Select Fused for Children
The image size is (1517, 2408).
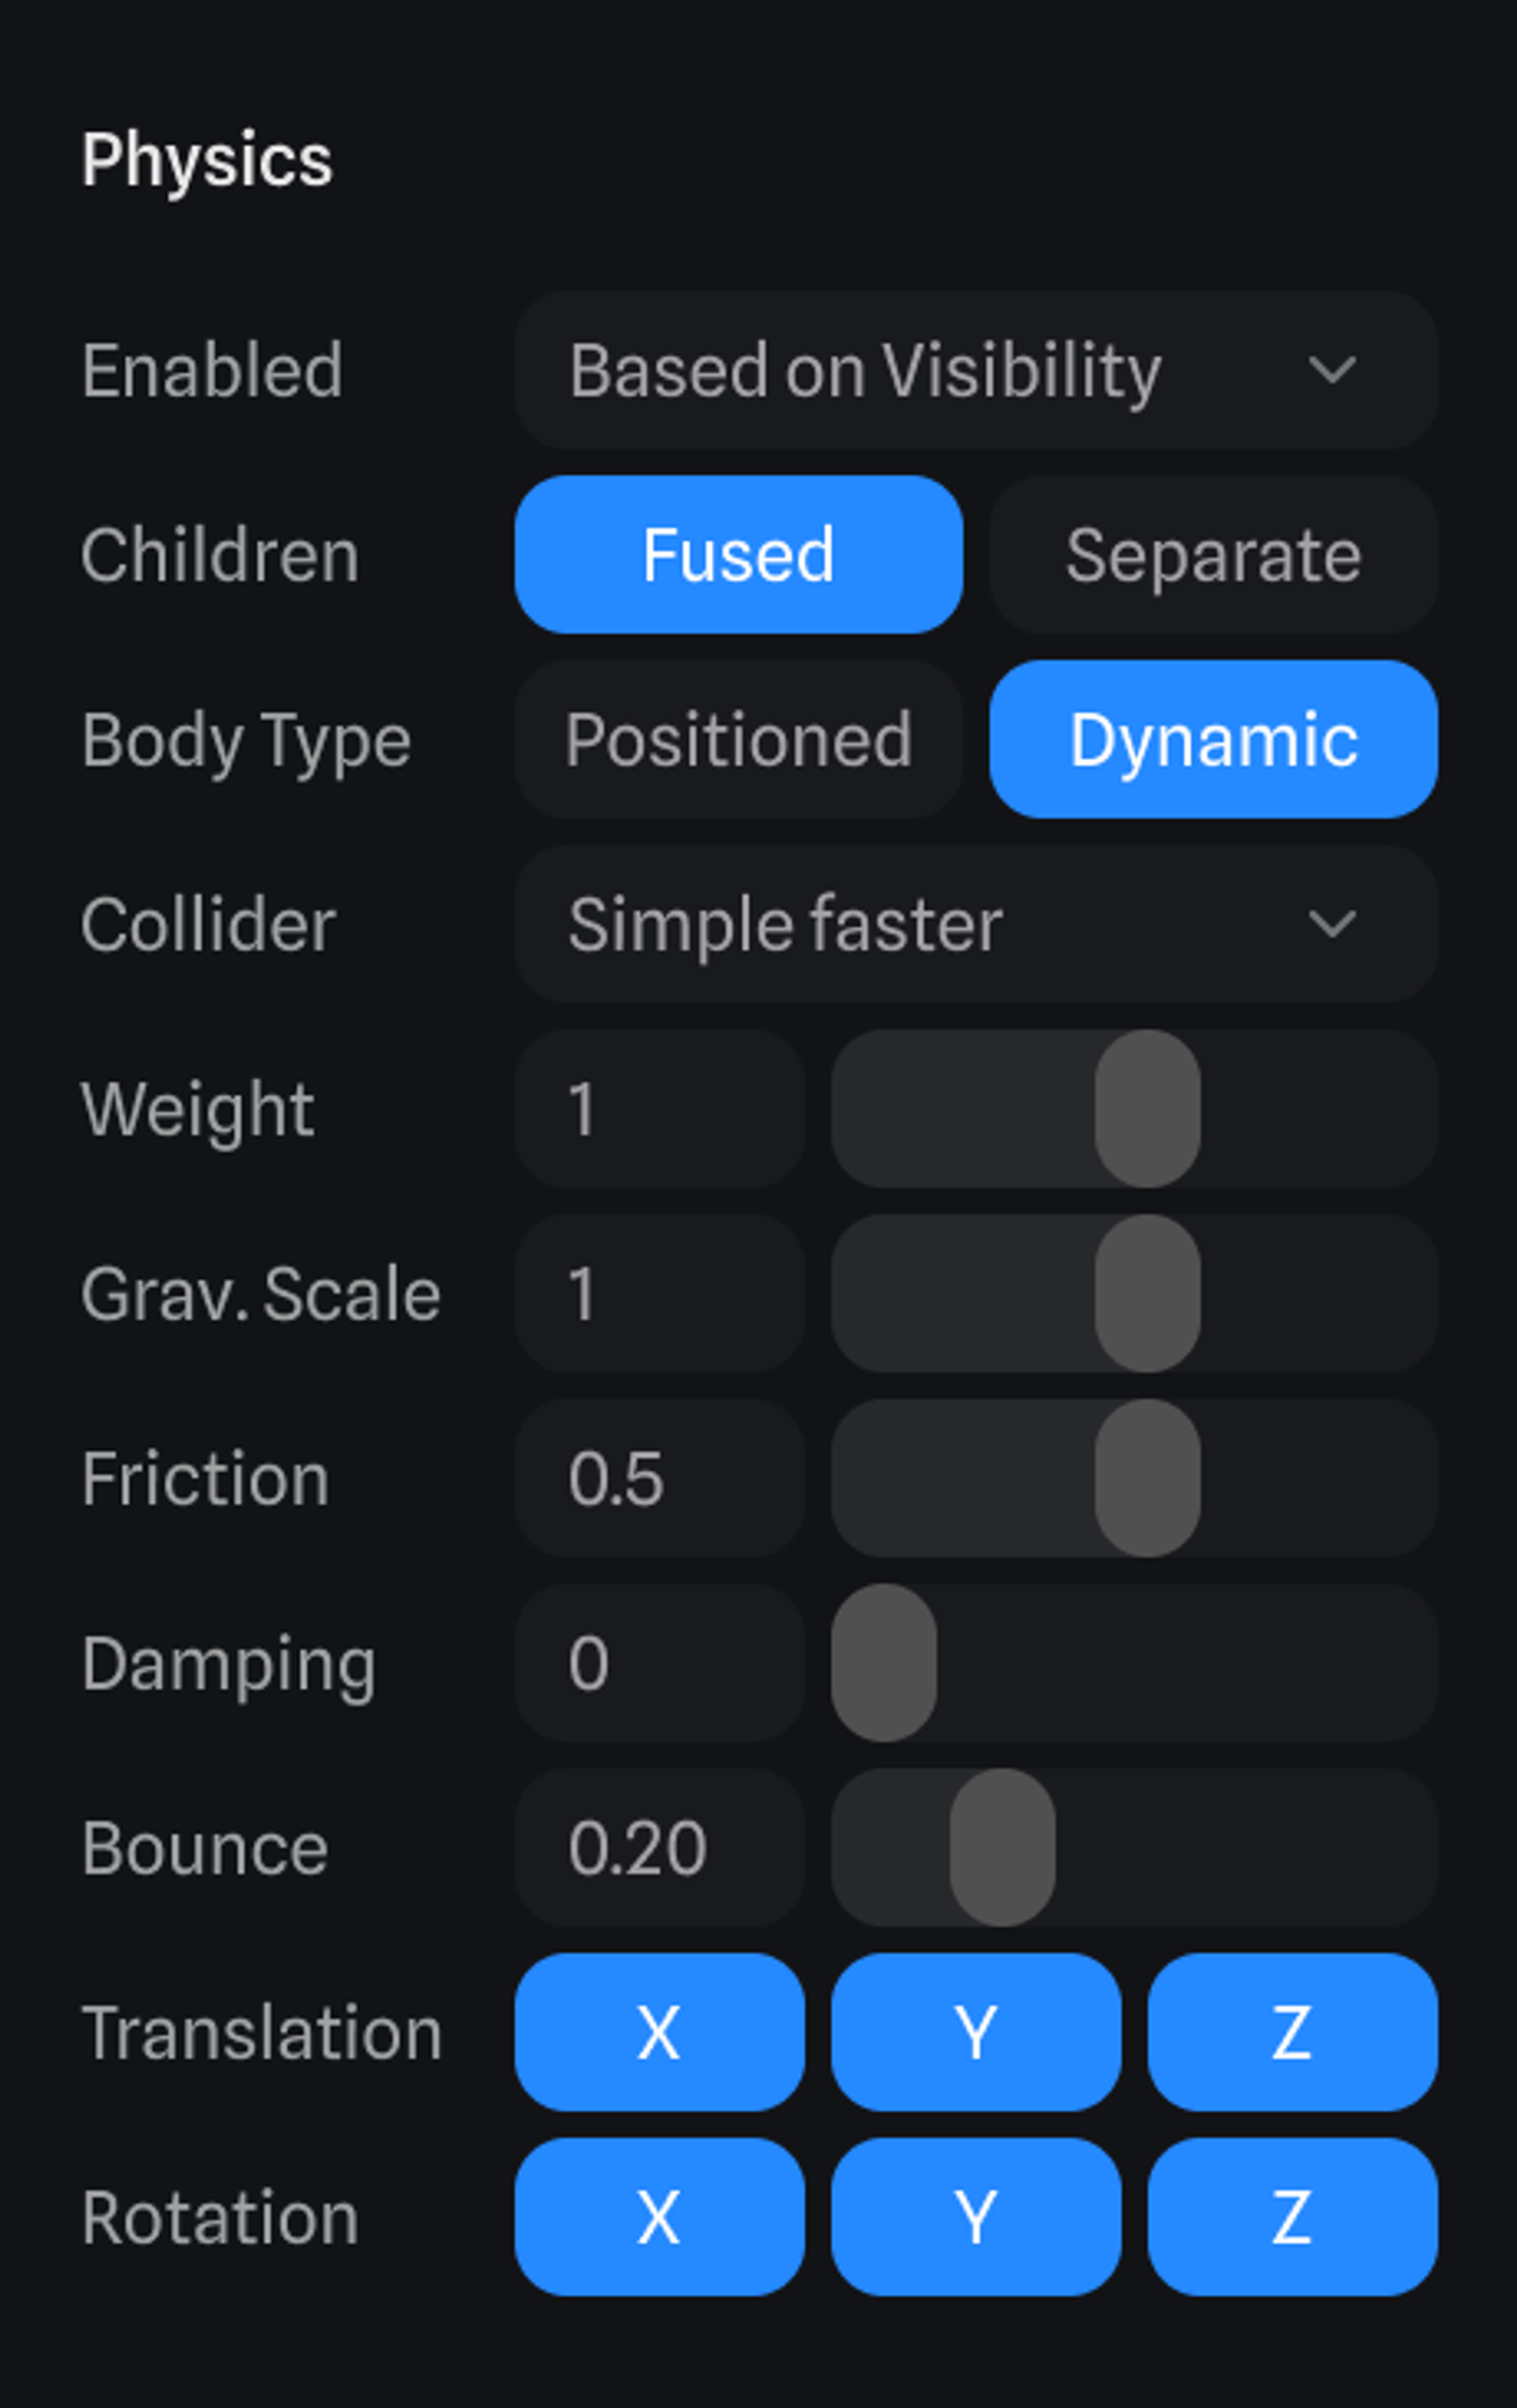point(738,555)
